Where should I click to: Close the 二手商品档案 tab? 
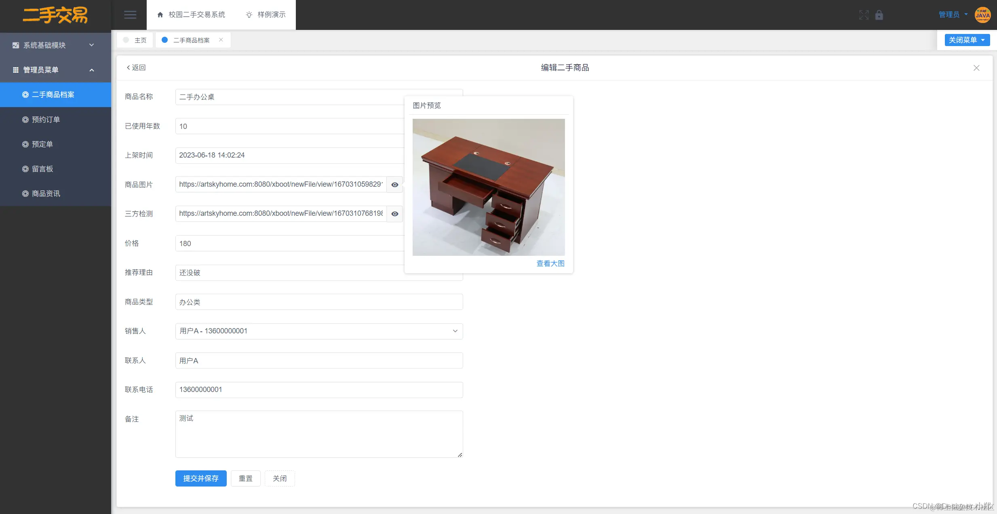point(221,40)
